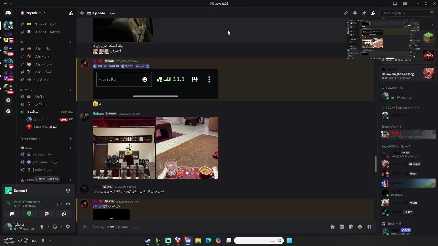Open stream preview thumbnail at top right
The image size is (438, 246).
click(x=383, y=39)
